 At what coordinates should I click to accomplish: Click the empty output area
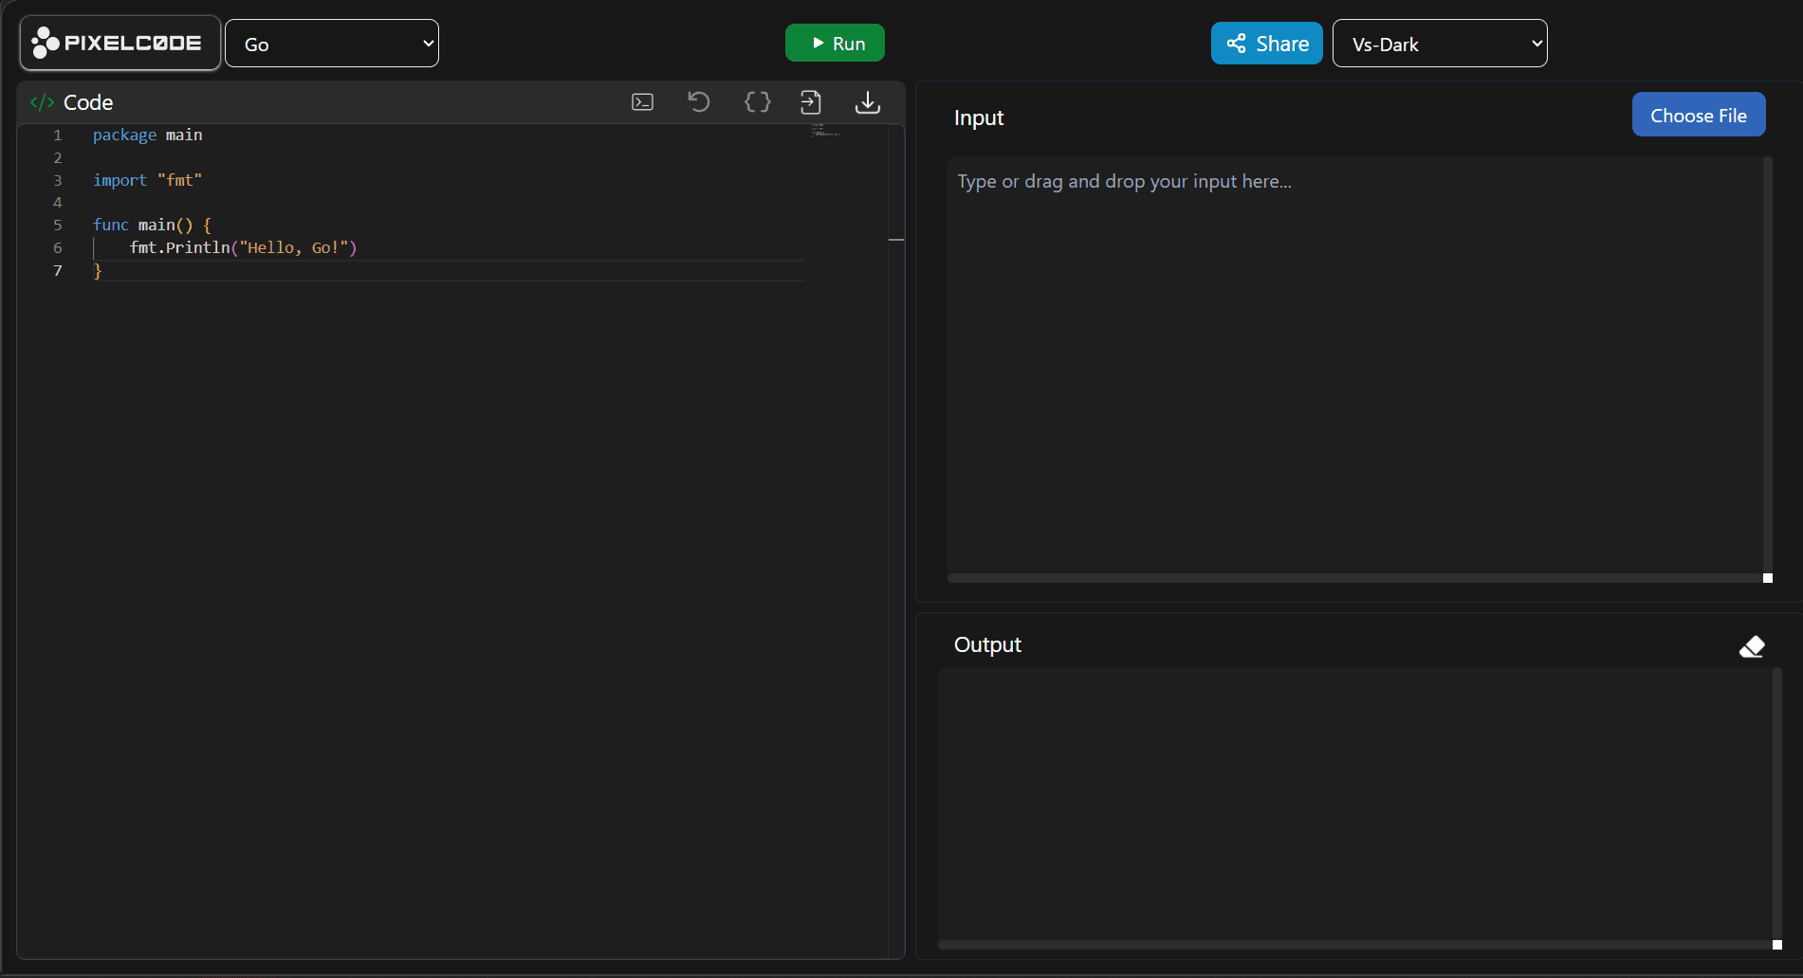(1354, 804)
